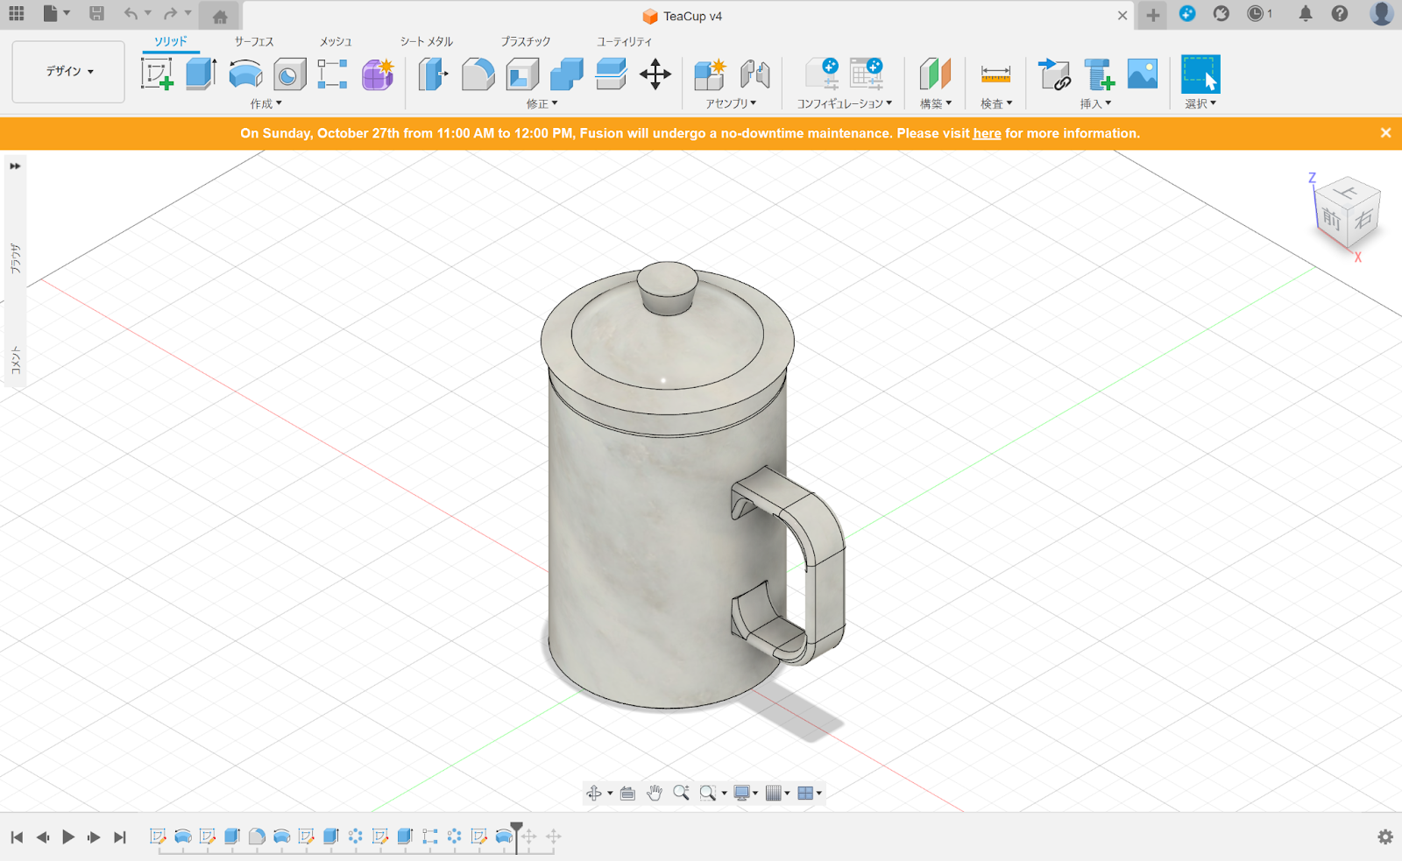Expand the アセンブリ menu
Image resolution: width=1402 pixels, height=861 pixels.
click(732, 103)
